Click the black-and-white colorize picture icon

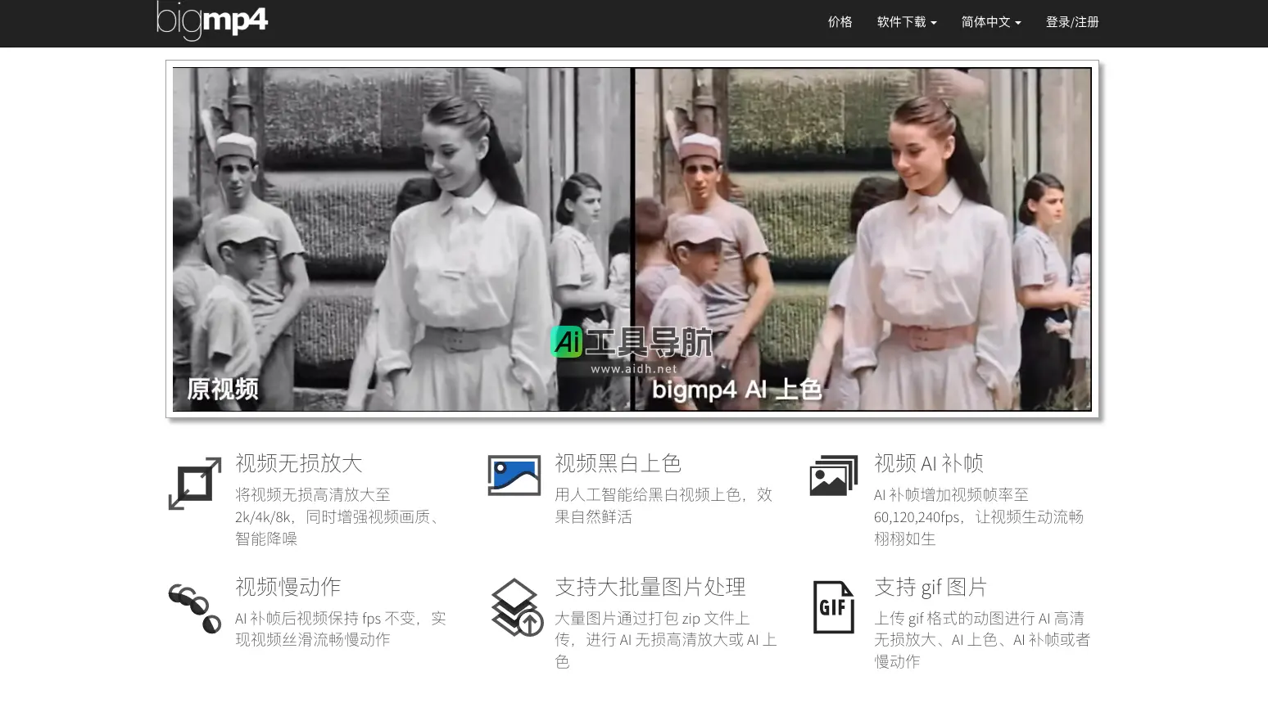tap(514, 475)
